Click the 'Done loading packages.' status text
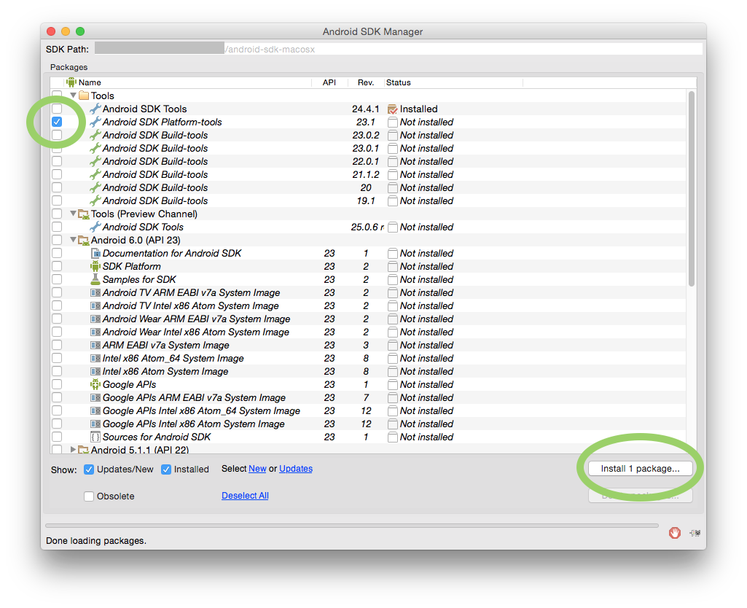The height and width of the screenshot is (608, 747). pos(96,541)
